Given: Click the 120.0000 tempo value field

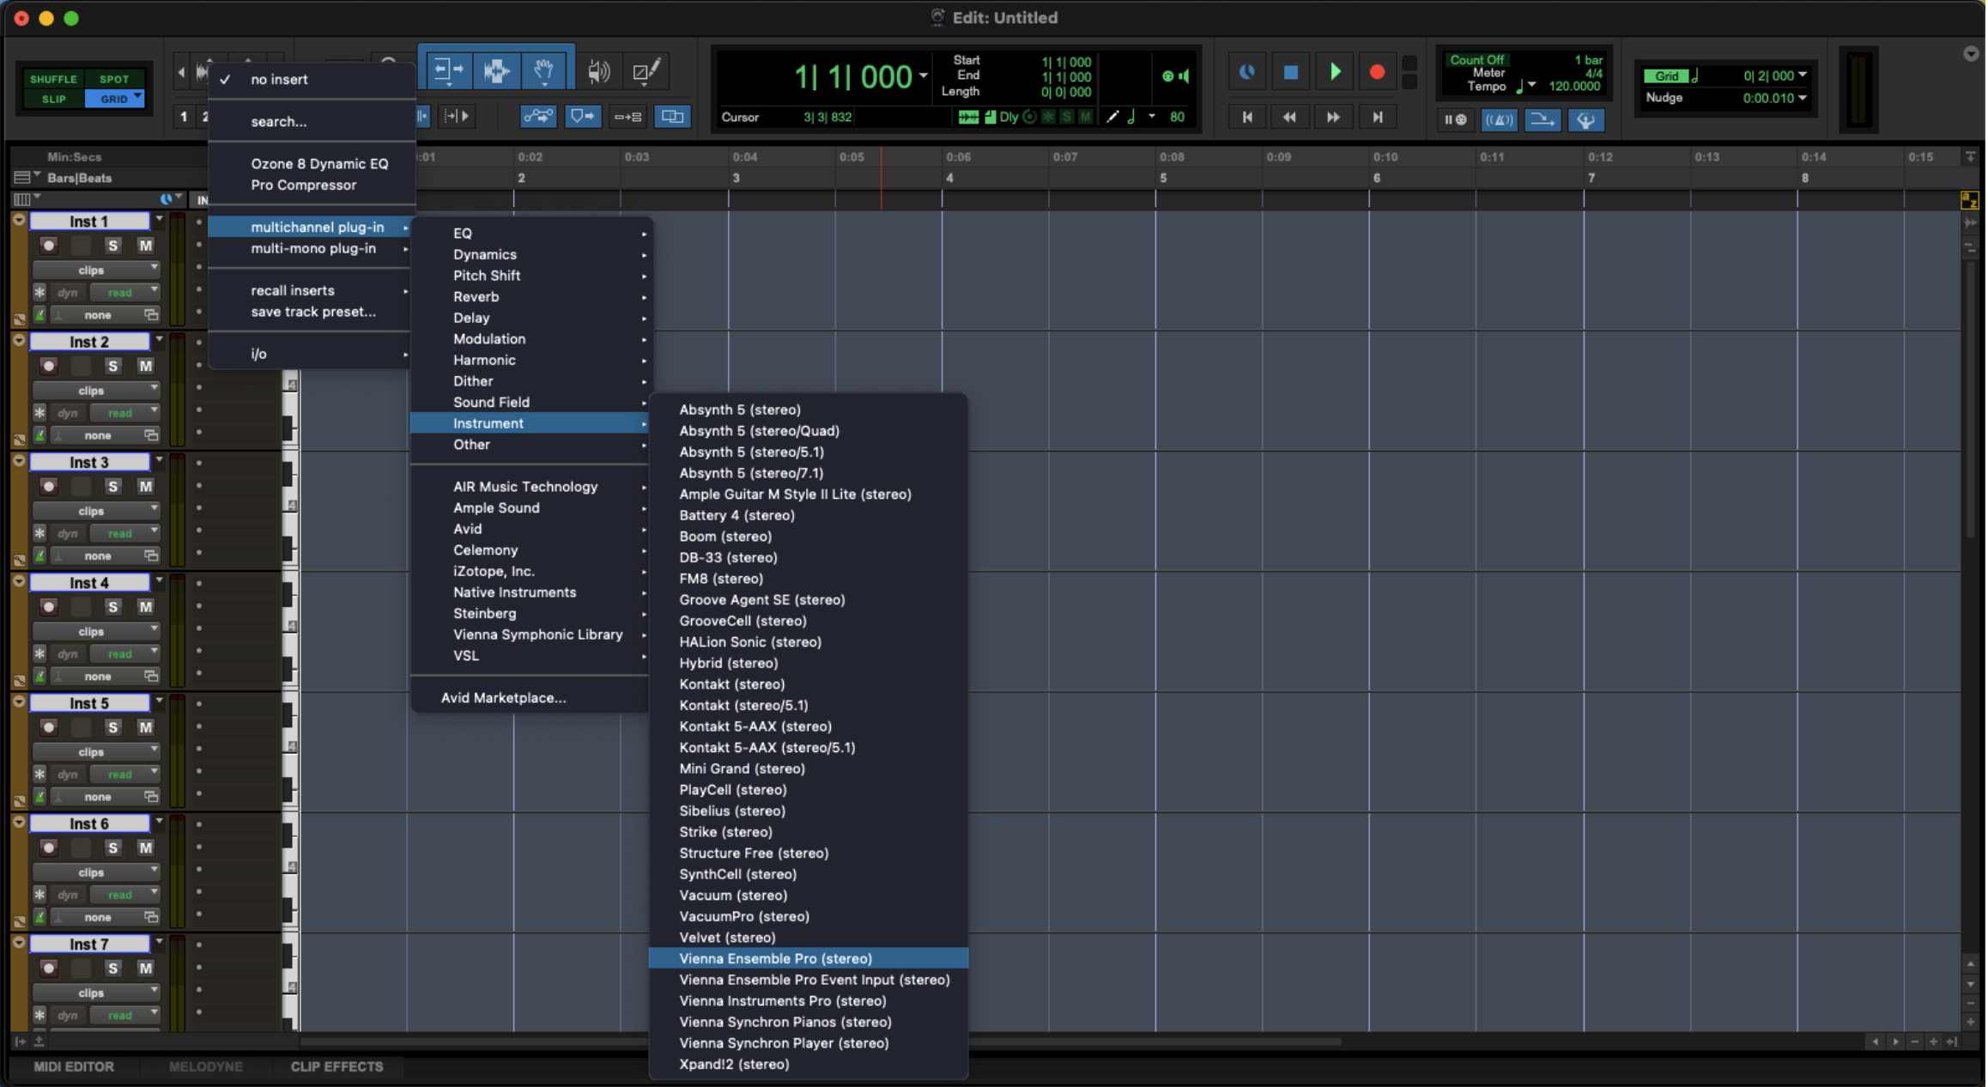Looking at the screenshot, I should [x=1573, y=86].
